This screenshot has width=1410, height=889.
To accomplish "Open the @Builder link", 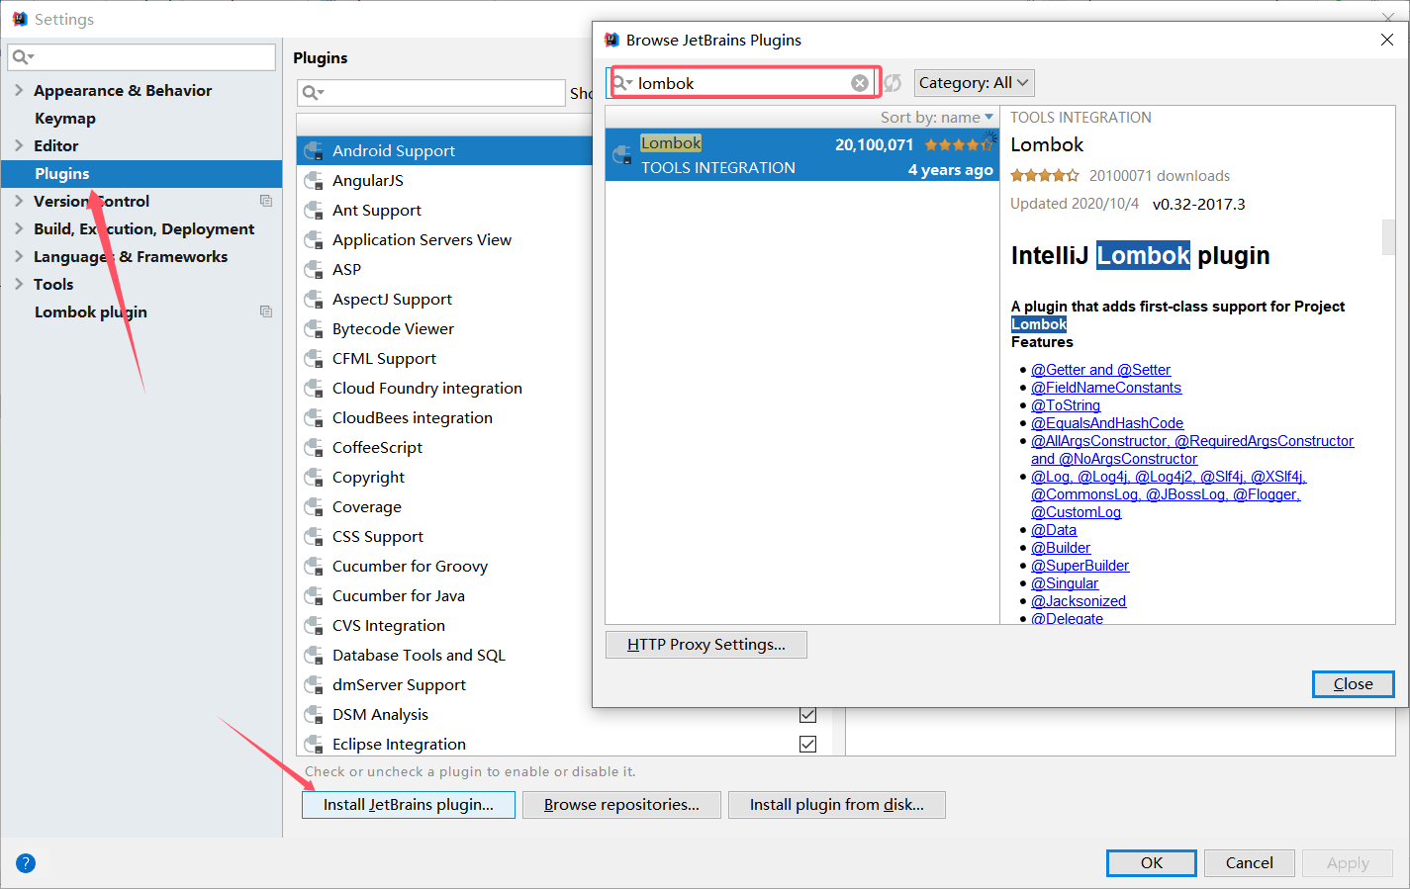I will [x=1061, y=548].
